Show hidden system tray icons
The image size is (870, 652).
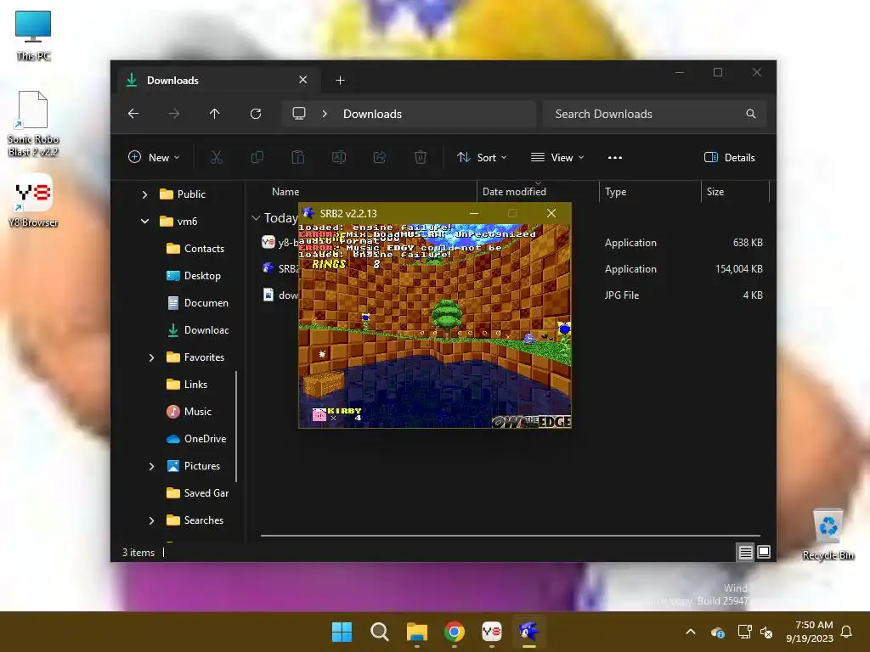click(691, 632)
